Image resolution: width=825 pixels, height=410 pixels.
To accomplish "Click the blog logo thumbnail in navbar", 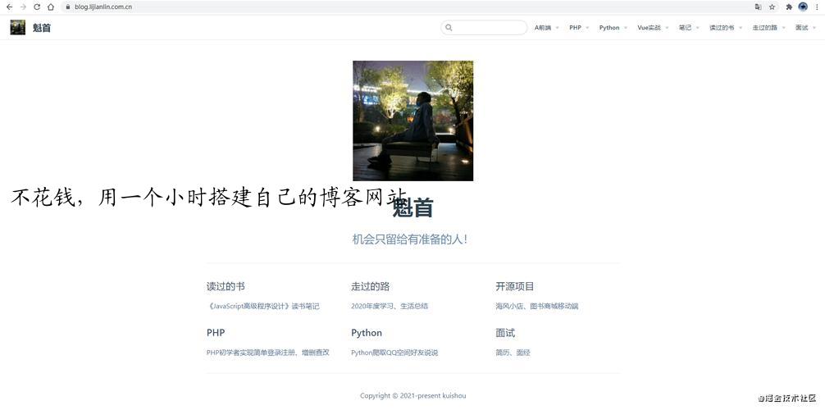I will 18,27.
